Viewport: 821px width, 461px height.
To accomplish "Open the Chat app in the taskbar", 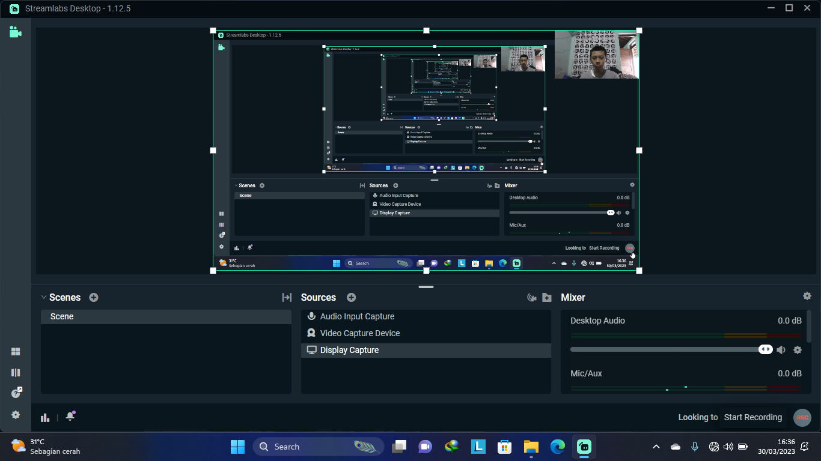I will point(426,447).
